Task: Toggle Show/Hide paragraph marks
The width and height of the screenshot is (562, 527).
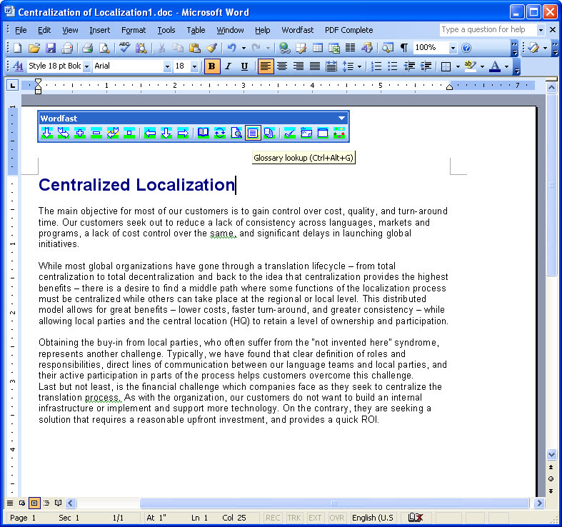Action: 404,48
